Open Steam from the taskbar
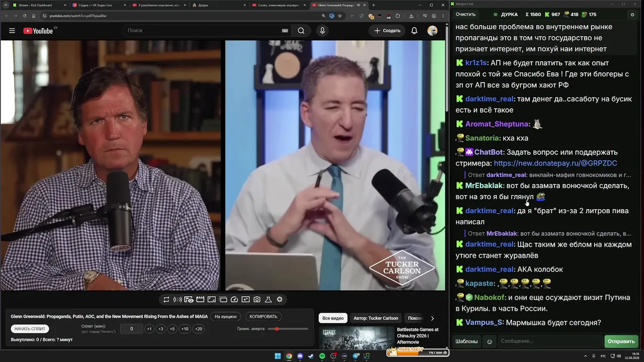The image size is (644, 362). 311,356
